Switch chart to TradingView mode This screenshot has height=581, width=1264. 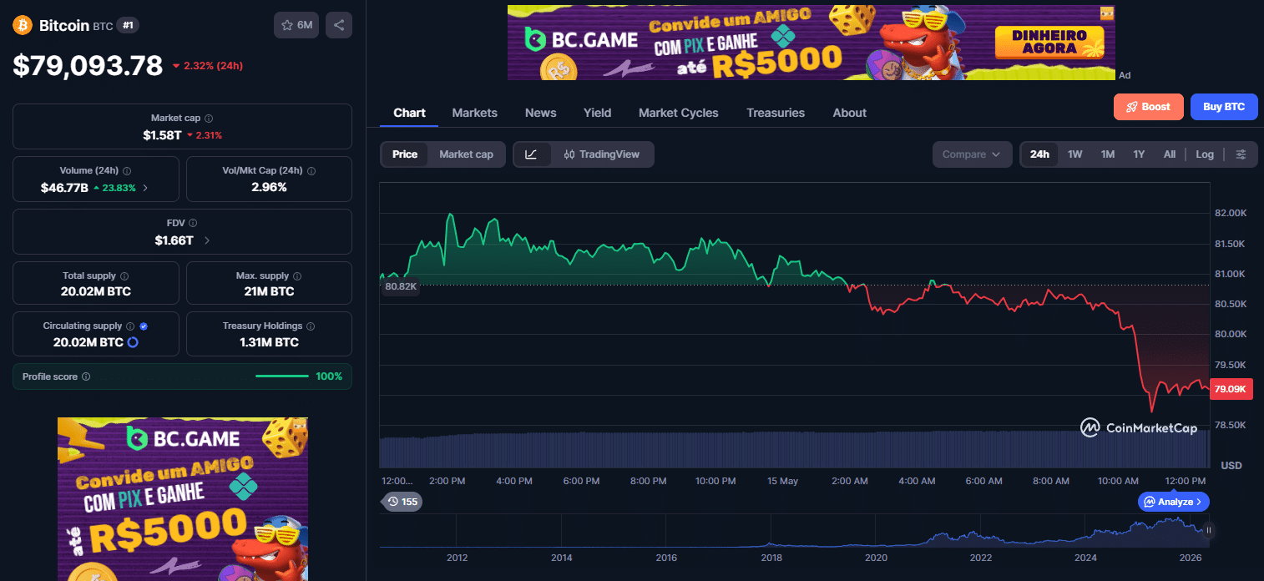point(601,154)
